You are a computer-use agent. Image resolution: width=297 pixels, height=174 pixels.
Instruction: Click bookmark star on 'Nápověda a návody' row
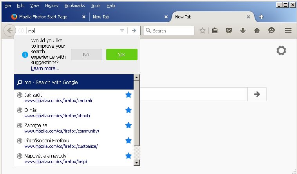(x=129, y=156)
